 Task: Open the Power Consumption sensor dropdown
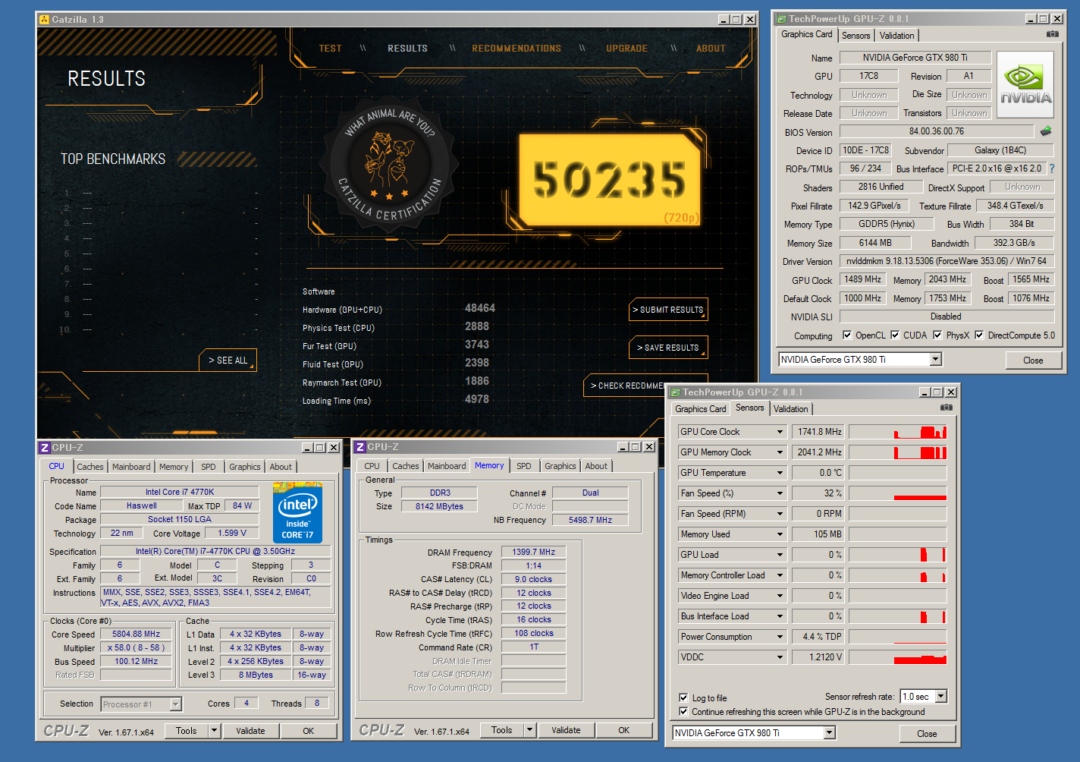click(x=780, y=637)
